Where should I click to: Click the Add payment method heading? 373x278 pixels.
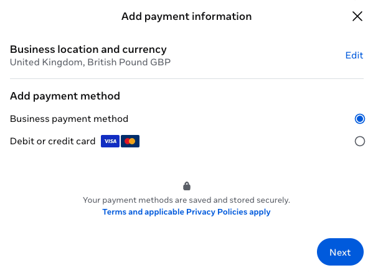[65, 96]
